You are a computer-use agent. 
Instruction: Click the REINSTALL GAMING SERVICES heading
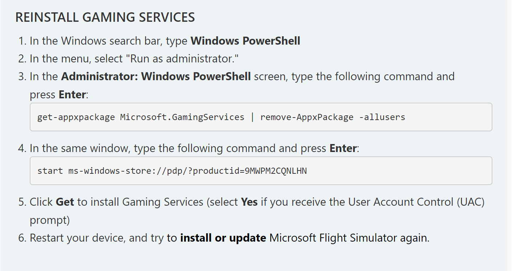tap(105, 17)
